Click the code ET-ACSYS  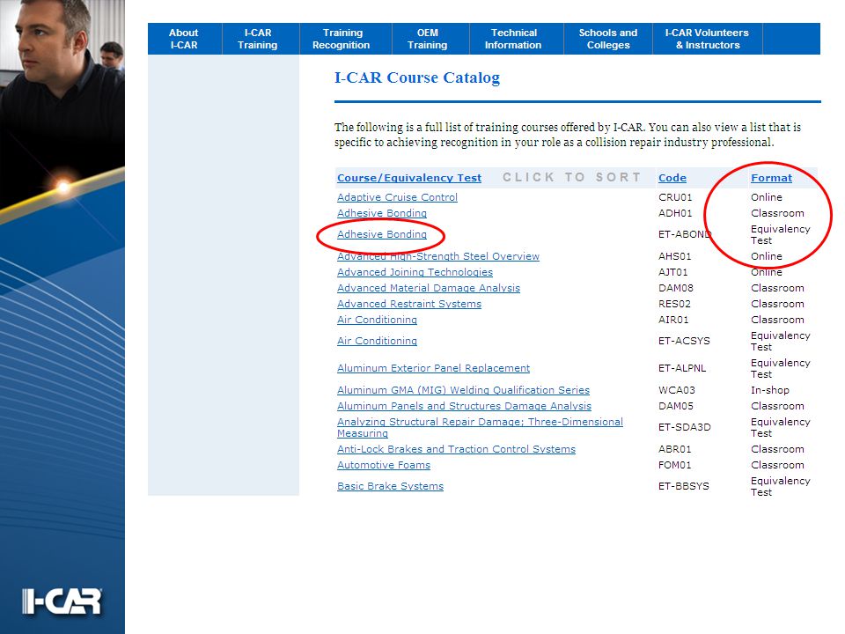click(684, 341)
